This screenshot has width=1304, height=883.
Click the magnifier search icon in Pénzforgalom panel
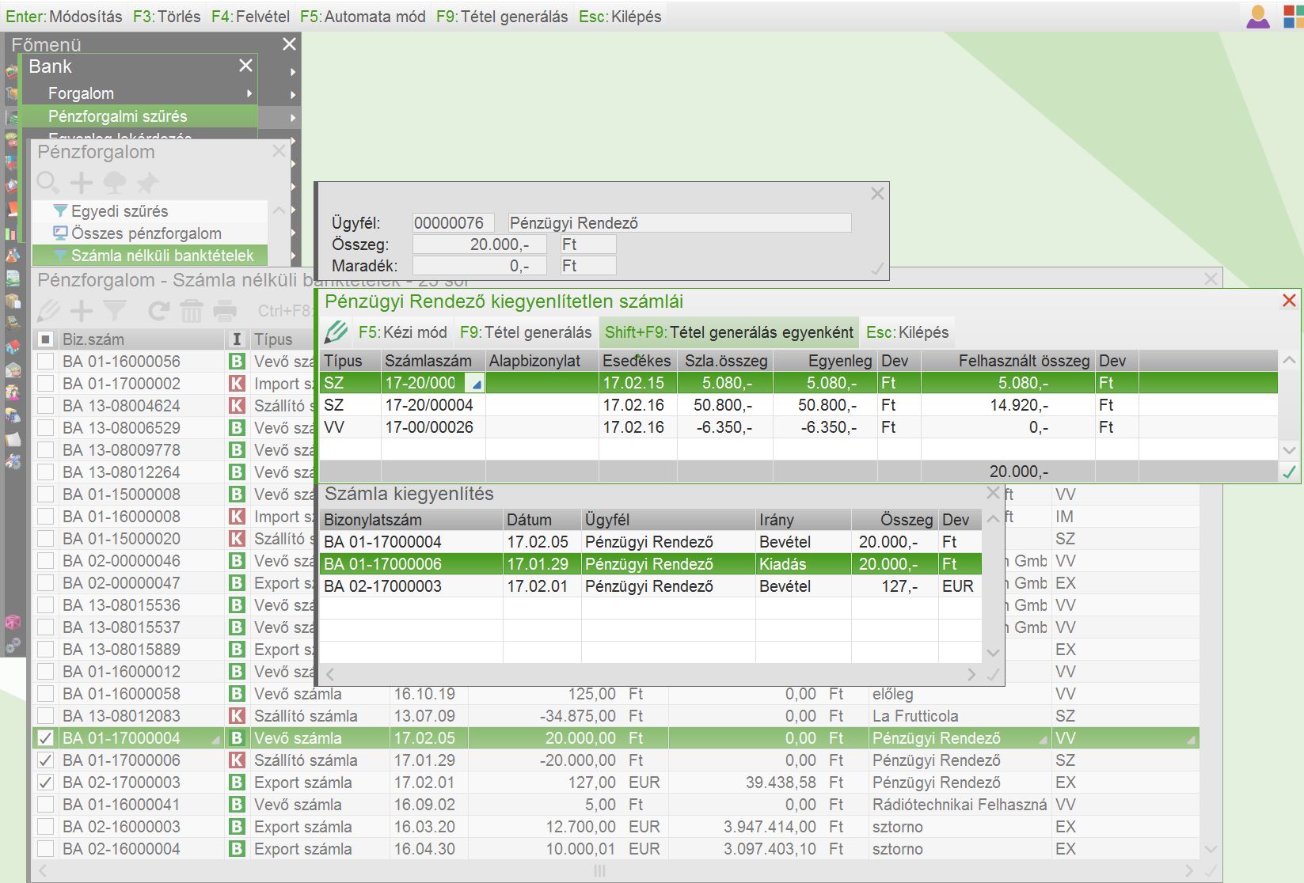point(48,183)
